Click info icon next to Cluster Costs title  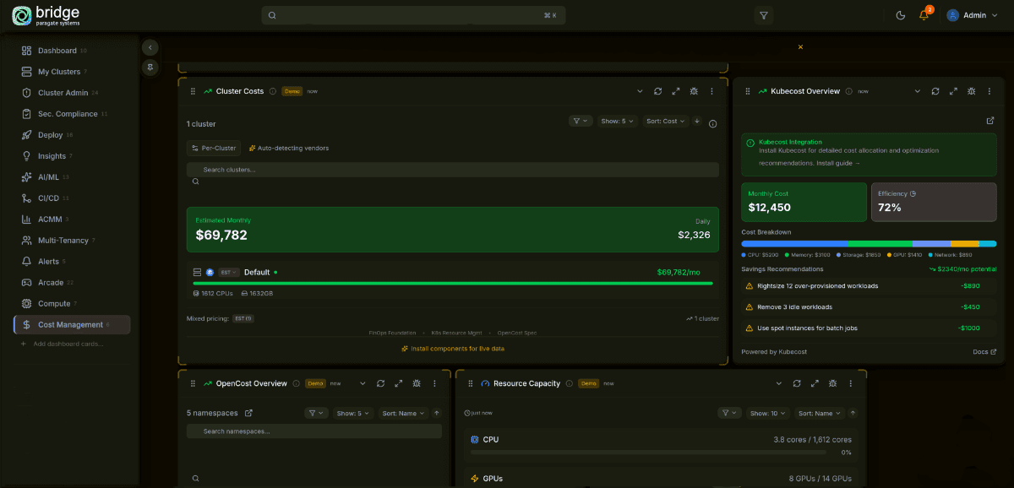click(x=272, y=91)
